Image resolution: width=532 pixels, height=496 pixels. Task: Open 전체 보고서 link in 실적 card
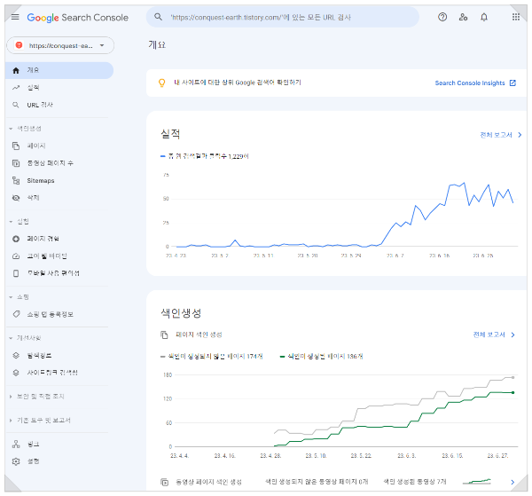pyautogui.click(x=501, y=135)
